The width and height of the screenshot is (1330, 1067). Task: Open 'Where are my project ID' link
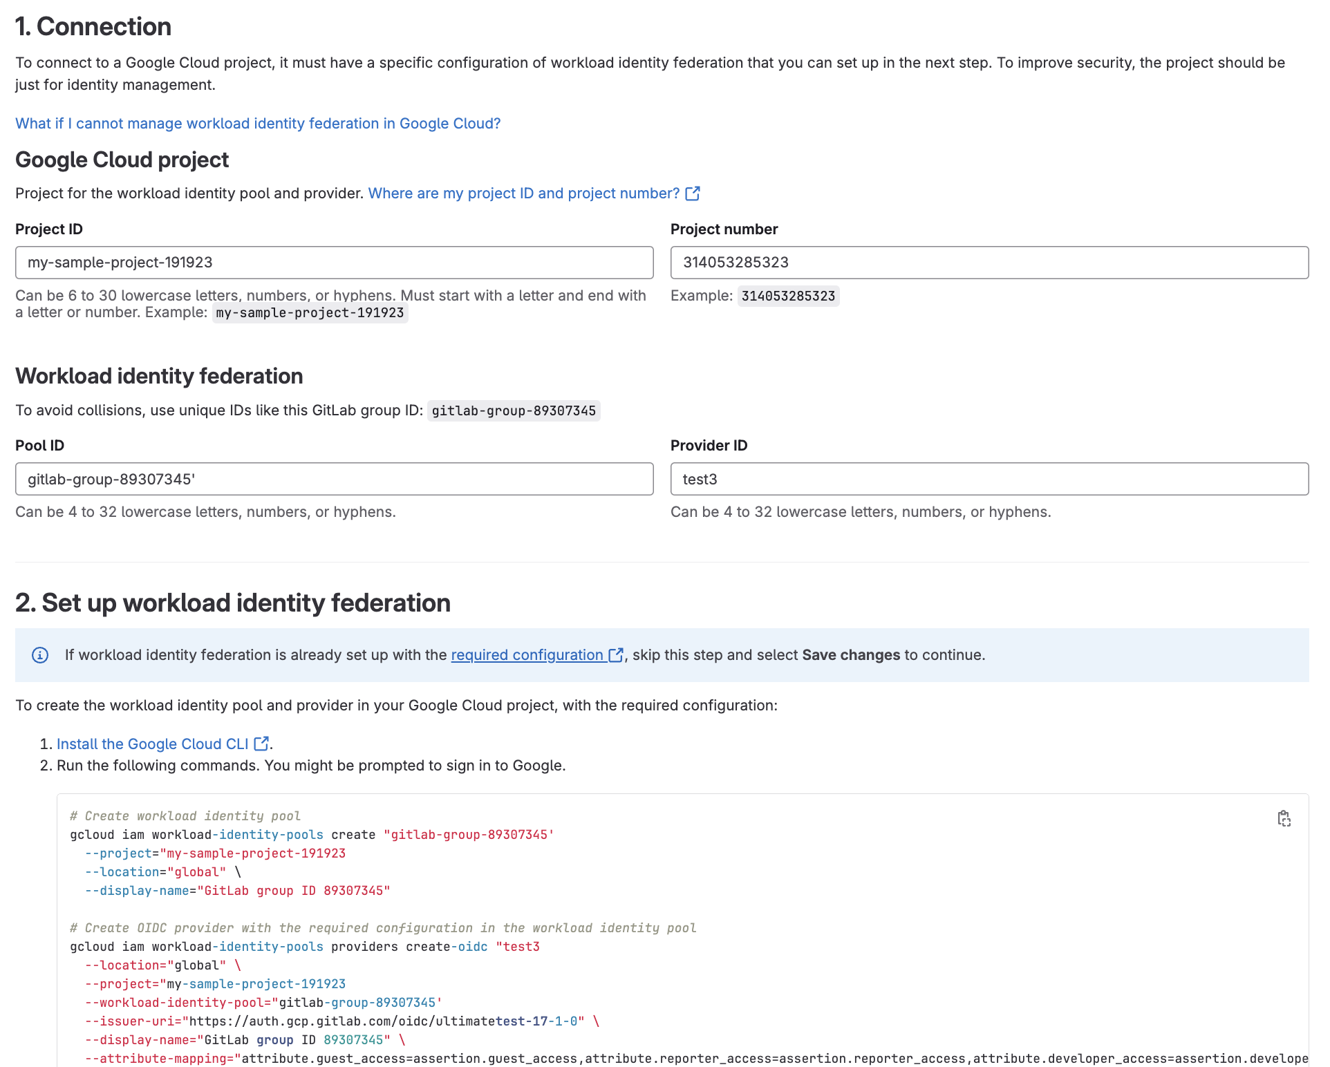[523, 193]
